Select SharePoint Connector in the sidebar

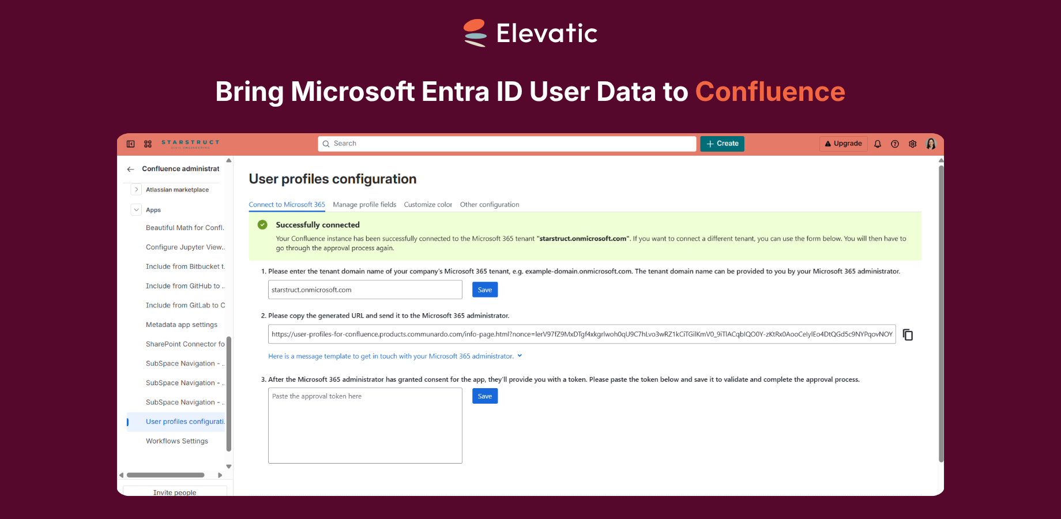(183, 344)
